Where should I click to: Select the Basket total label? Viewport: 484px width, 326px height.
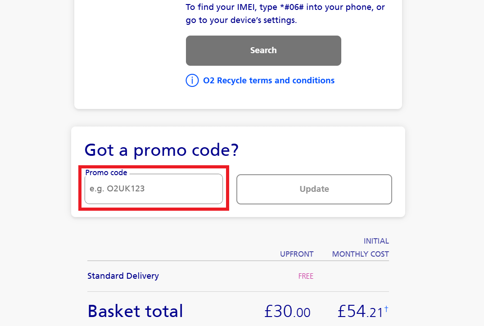tap(135, 311)
